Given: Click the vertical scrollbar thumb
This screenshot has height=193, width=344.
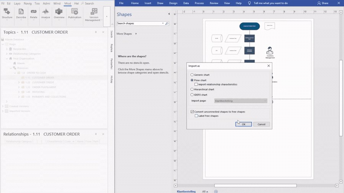Looking at the screenshot, I should tap(341, 98).
